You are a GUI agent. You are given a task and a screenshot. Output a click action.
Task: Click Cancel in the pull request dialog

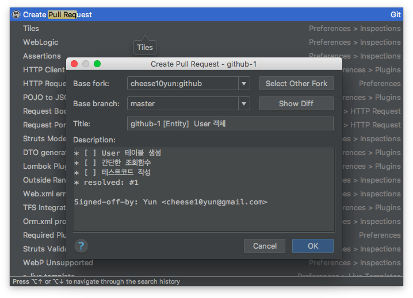(x=265, y=246)
